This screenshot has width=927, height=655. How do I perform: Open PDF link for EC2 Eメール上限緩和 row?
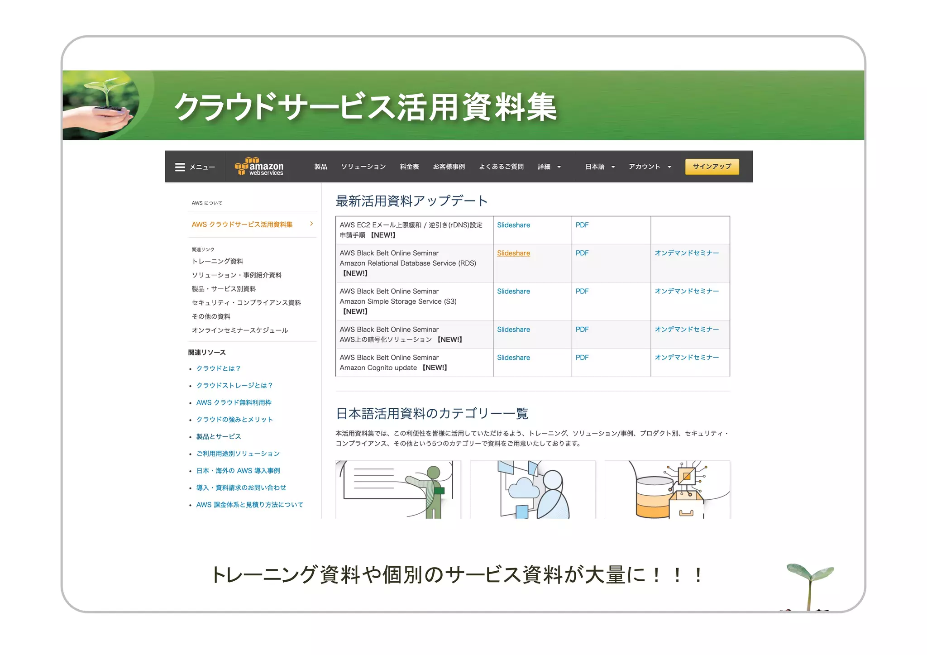click(x=582, y=225)
